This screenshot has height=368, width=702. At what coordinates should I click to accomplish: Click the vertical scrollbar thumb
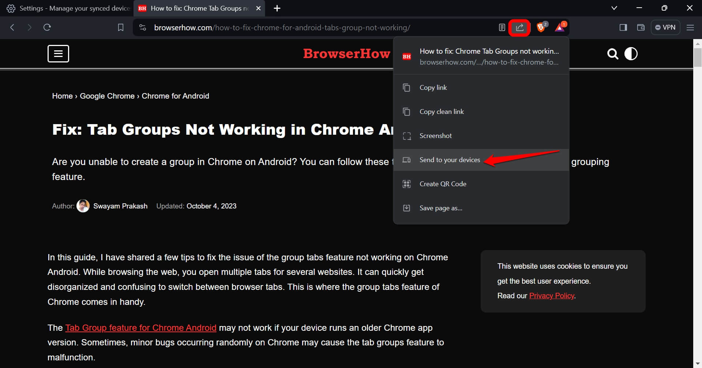pos(698,57)
